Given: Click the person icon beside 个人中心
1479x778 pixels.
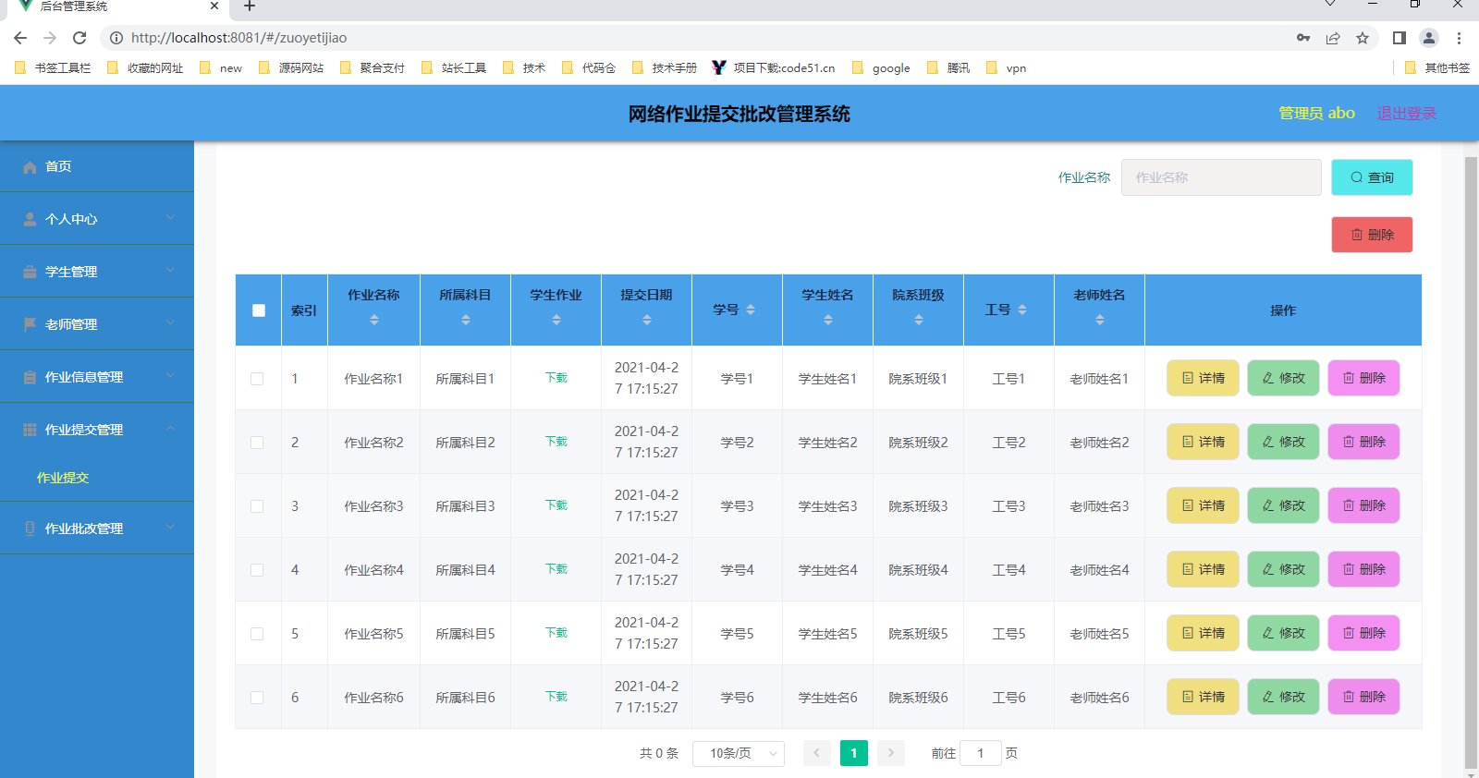Looking at the screenshot, I should 30,220.
